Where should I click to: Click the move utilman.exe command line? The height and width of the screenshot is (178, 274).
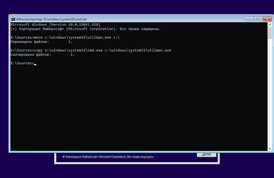65,38
